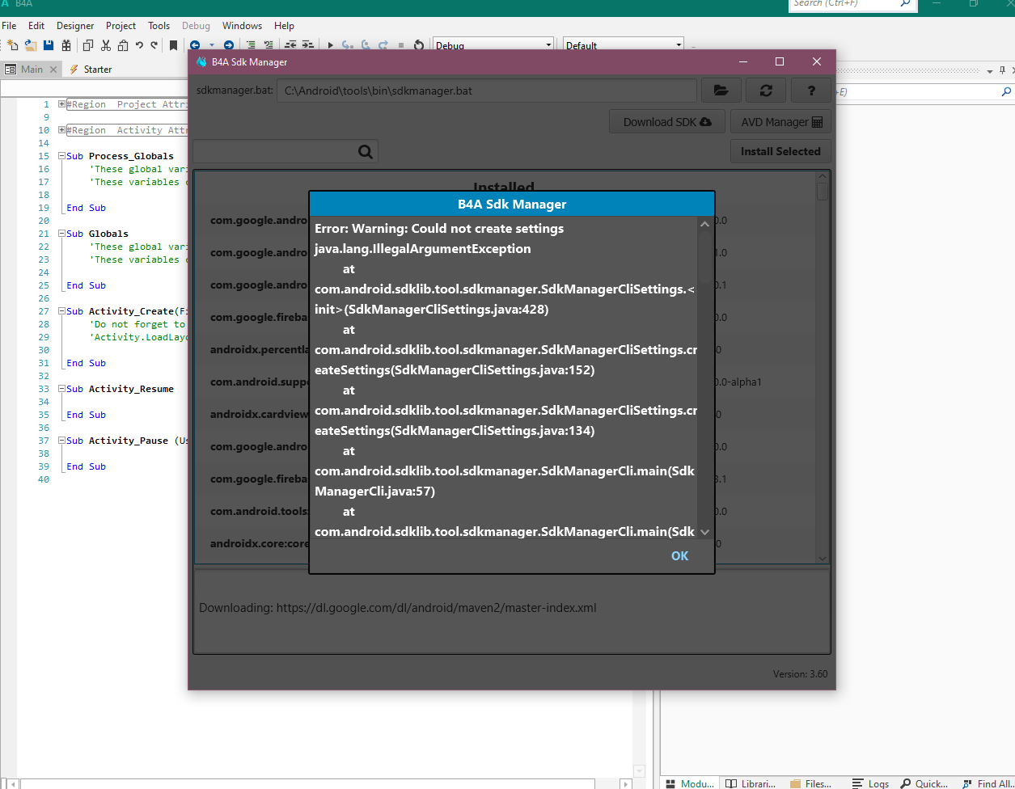Click the Download SDK button
The width and height of the screenshot is (1015, 789).
click(x=667, y=122)
